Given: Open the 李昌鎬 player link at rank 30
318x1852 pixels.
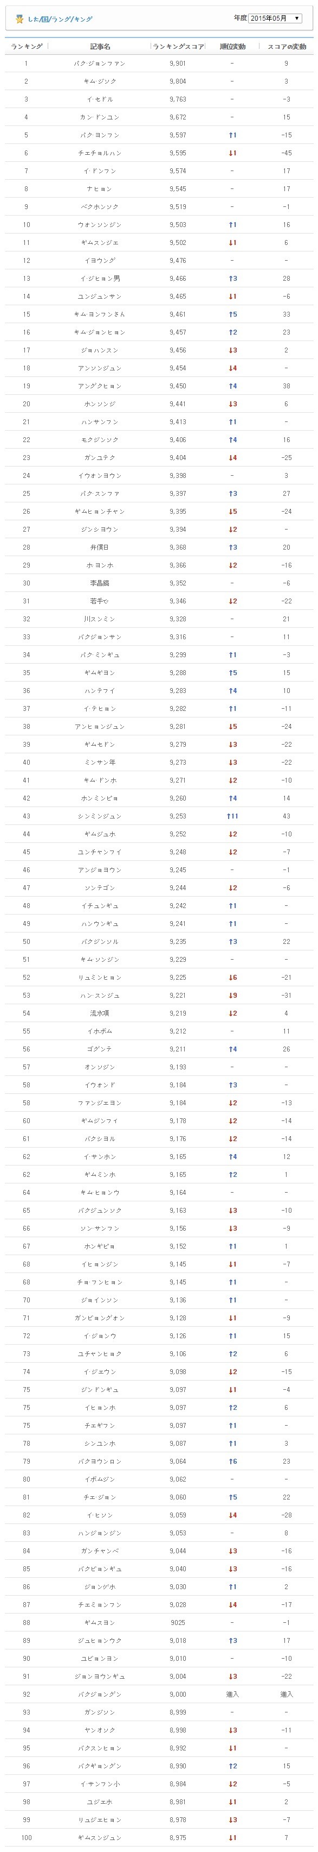Looking at the screenshot, I should pos(100,583).
